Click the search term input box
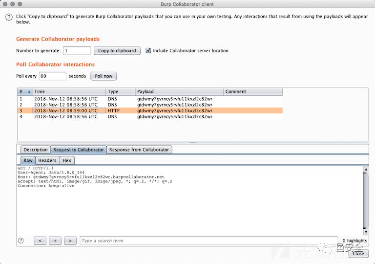This screenshot has width=375, height=264. tap(209, 241)
